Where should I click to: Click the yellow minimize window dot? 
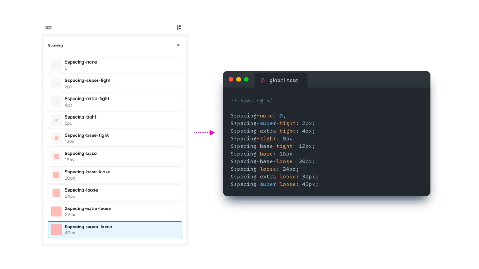point(239,80)
